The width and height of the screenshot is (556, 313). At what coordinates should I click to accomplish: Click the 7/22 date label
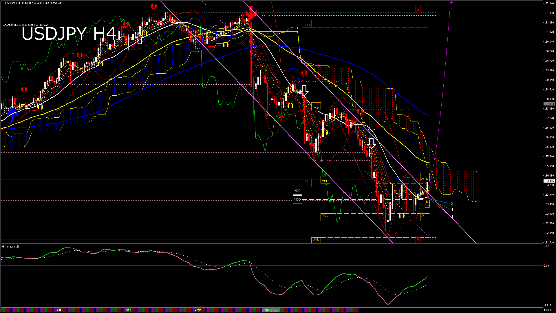tap(198, 310)
